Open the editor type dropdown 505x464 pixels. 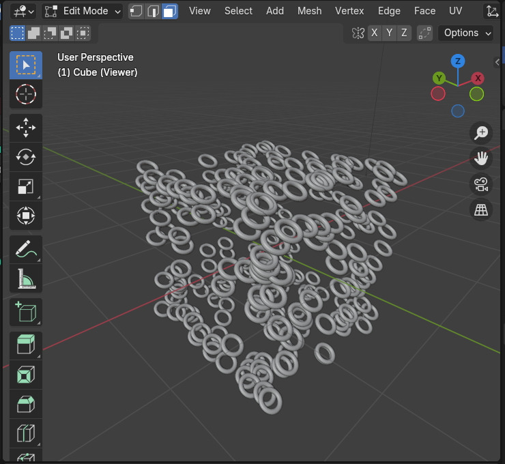[23, 12]
